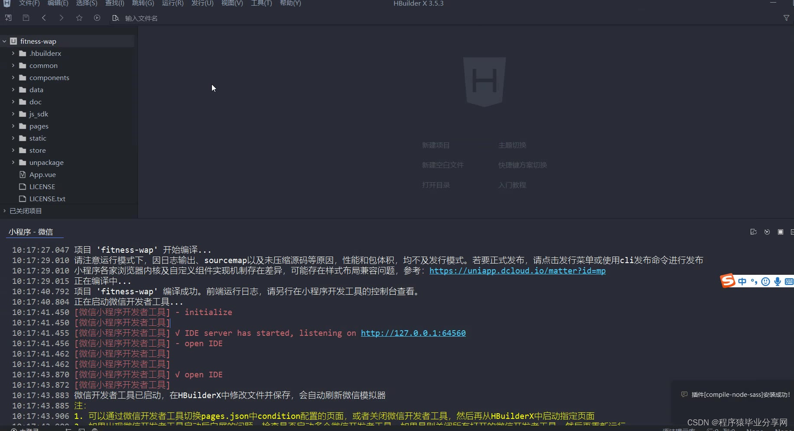
Task: Open the LICENSE.txt file
Action: tap(47, 199)
